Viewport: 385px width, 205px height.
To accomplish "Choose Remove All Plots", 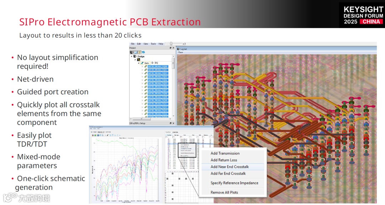I will (x=224, y=193).
